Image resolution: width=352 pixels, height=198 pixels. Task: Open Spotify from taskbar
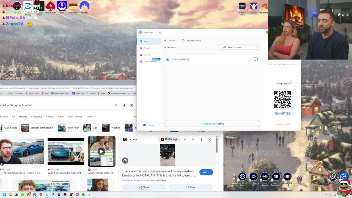83,195
